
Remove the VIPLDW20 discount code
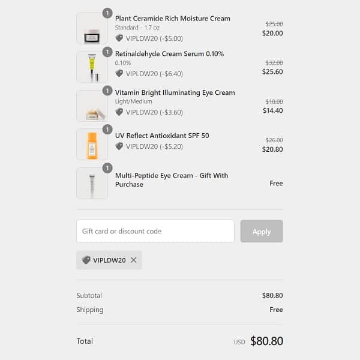tap(133, 260)
